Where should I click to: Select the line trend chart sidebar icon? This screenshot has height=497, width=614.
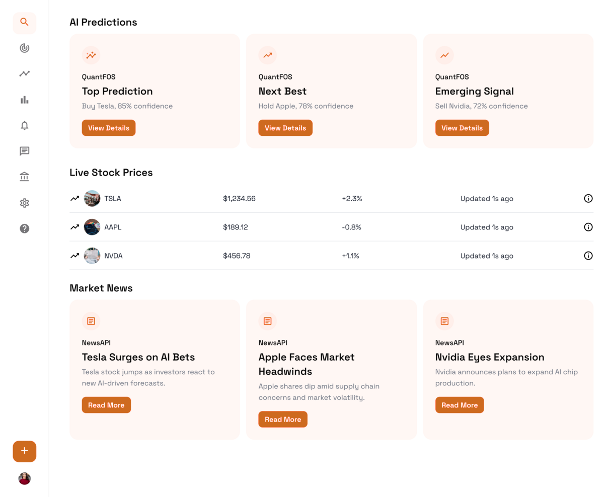point(24,74)
